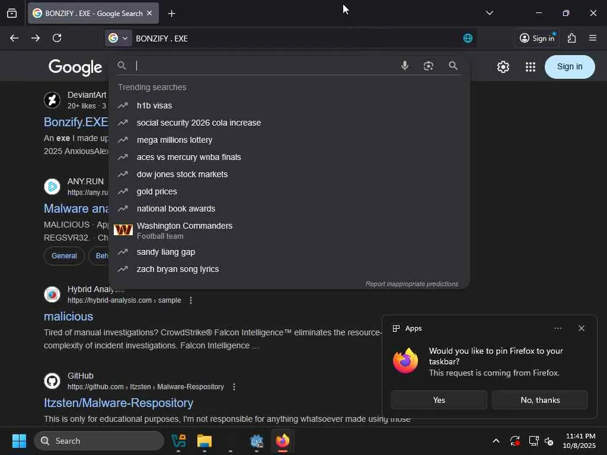This screenshot has width=607, height=455.
Task: Click the Firefox logo in the notification
Action: pyautogui.click(x=405, y=361)
